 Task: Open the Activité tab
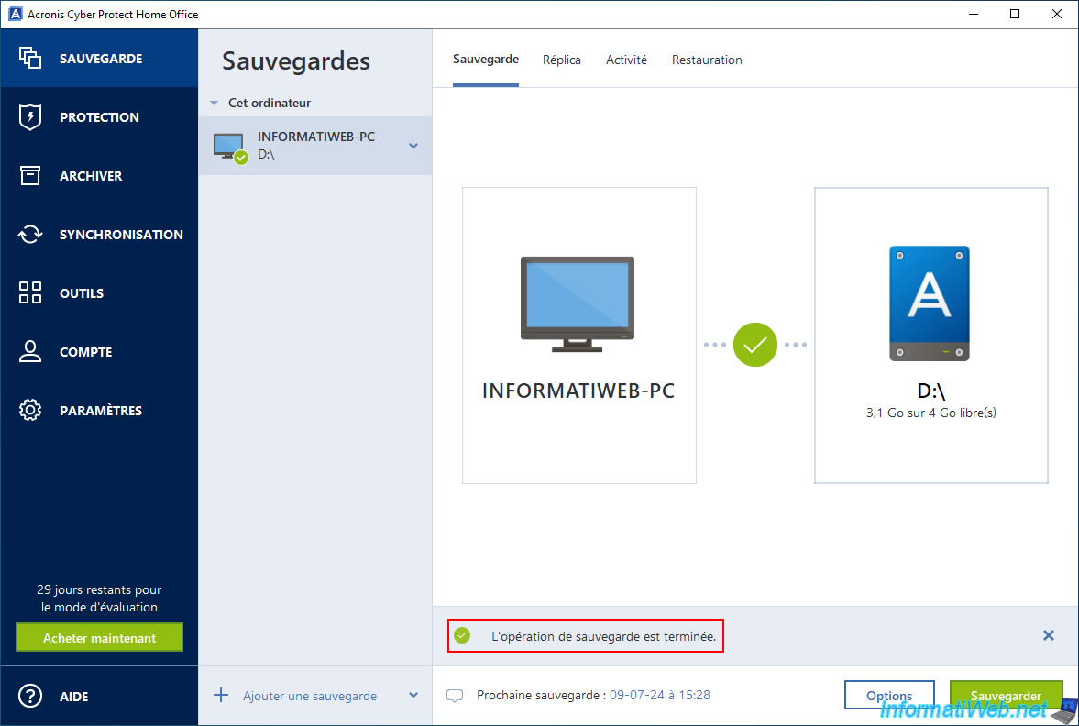coord(626,60)
